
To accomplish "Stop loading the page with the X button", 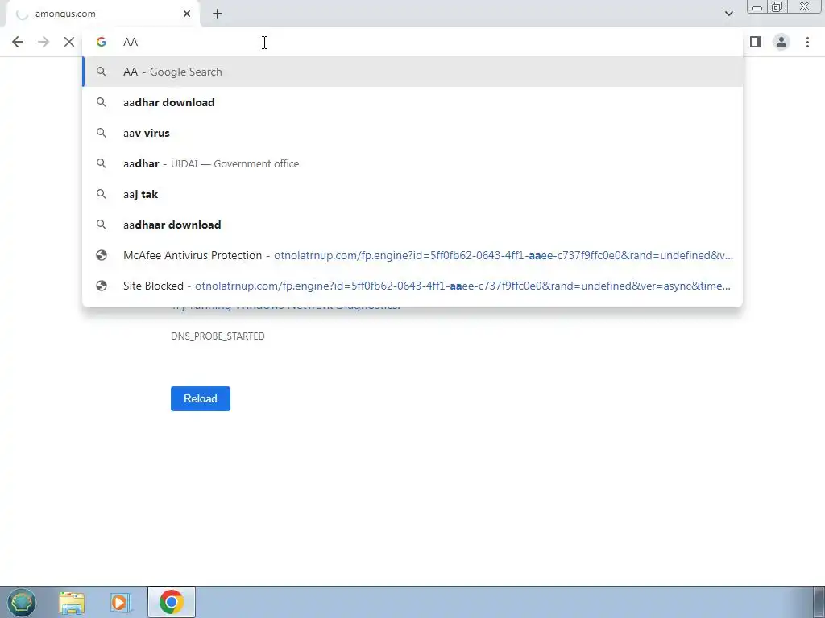I will [x=69, y=42].
